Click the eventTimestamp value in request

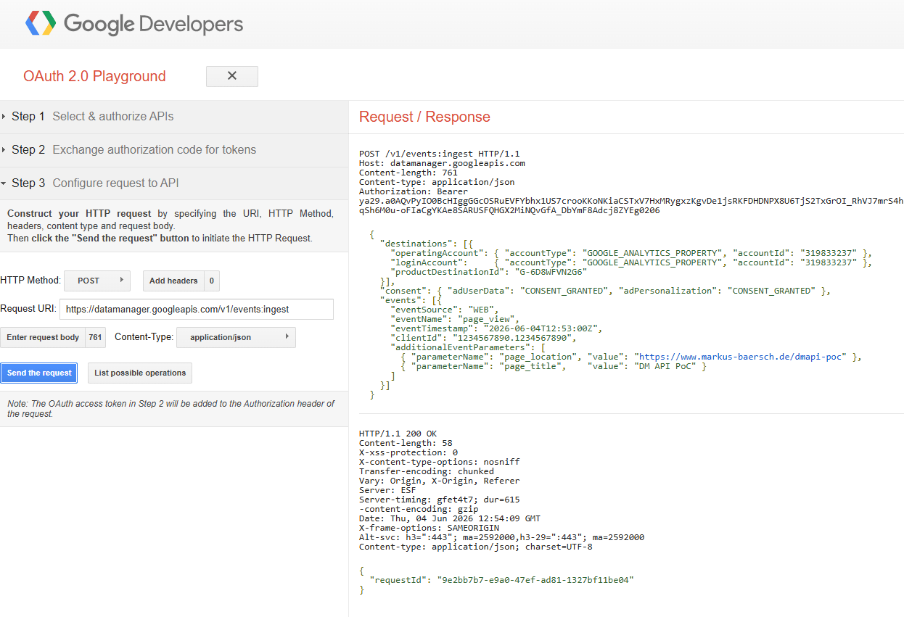pos(543,328)
